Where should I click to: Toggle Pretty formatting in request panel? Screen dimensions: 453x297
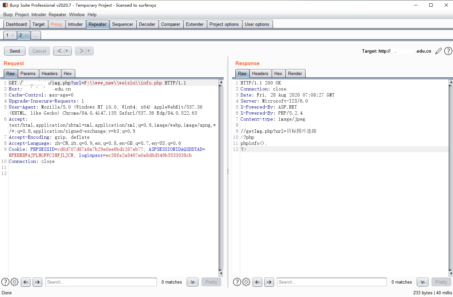[211, 282]
